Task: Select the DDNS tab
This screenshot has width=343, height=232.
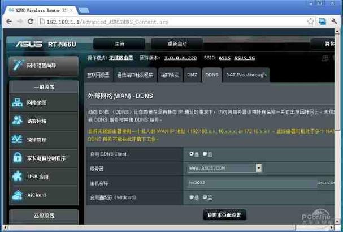Action: (x=211, y=75)
